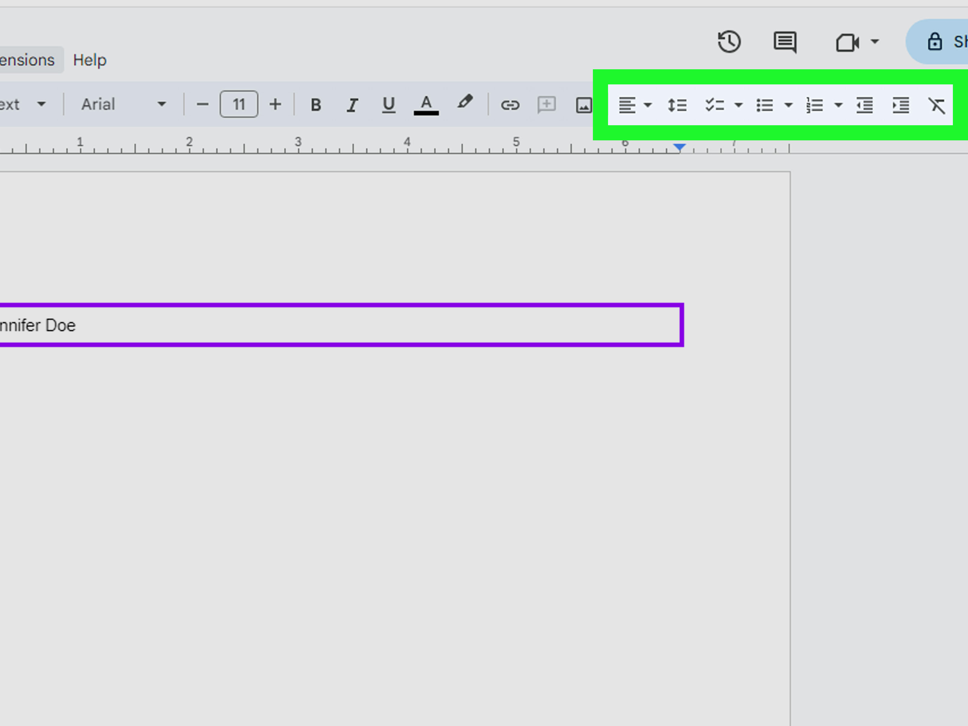Viewport: 968px width, 726px height.
Task: Expand the checklist options arrow
Action: pyautogui.click(x=739, y=105)
